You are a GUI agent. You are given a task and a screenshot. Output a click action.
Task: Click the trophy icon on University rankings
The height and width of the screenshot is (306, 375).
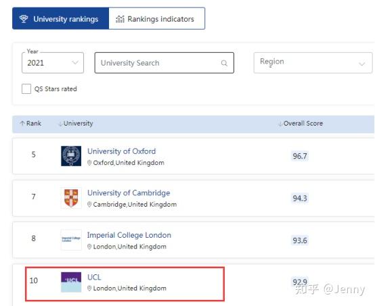(24, 19)
